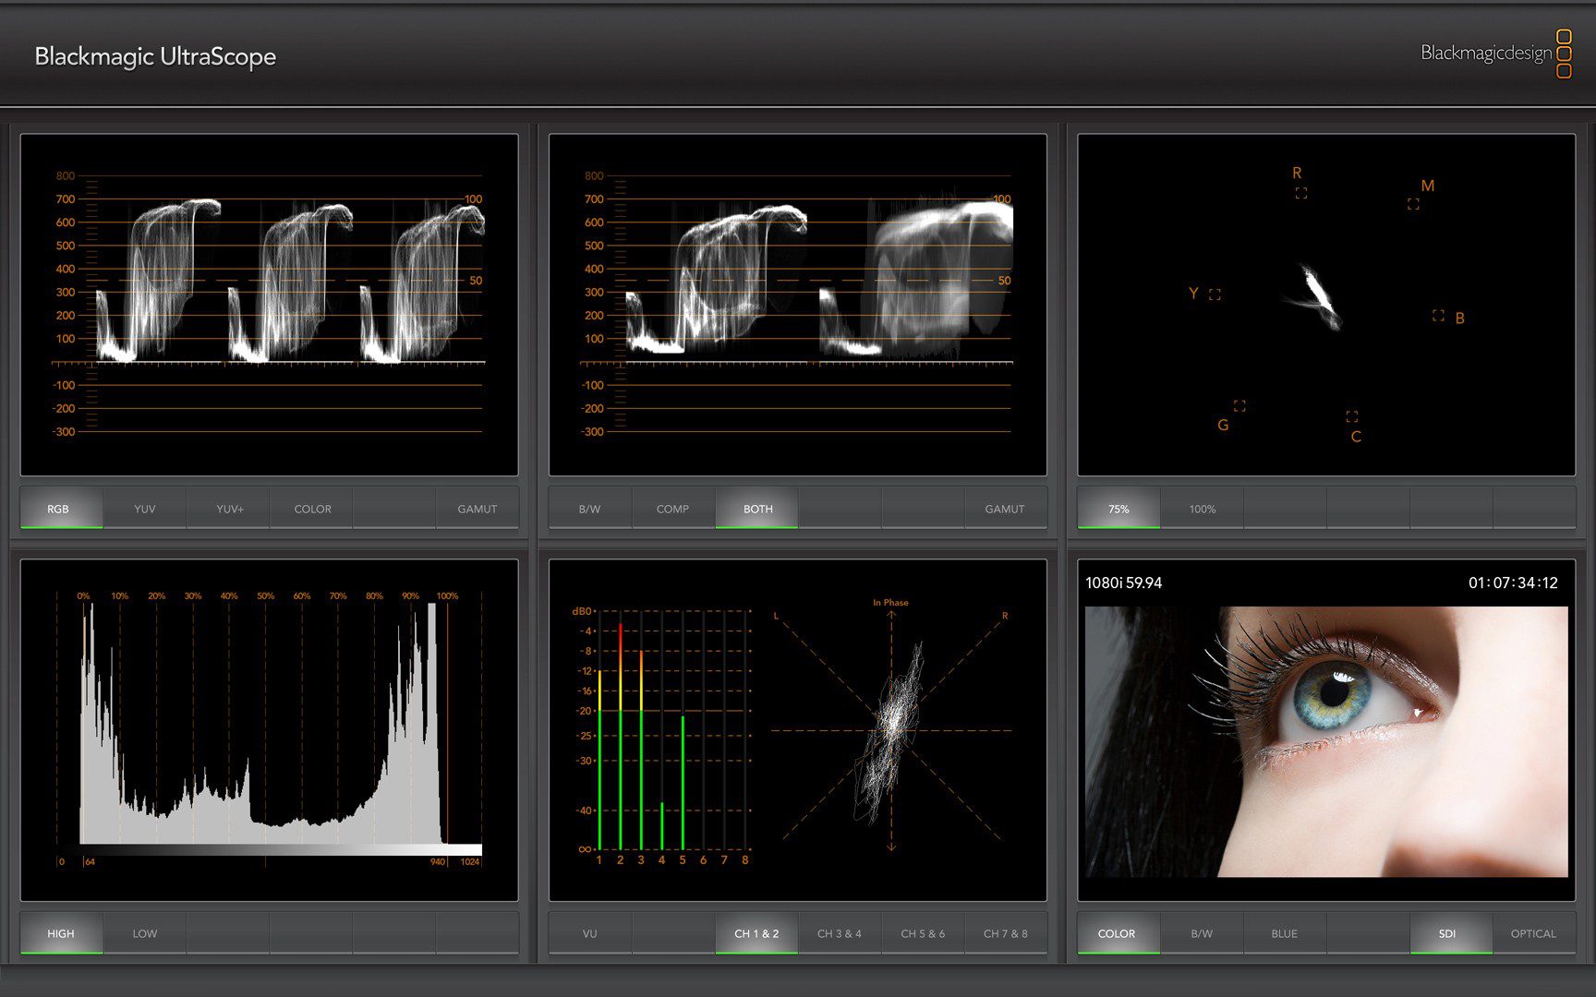This screenshot has width=1596, height=997.
Task: Switch audio meters to VU
Action: 589,933
